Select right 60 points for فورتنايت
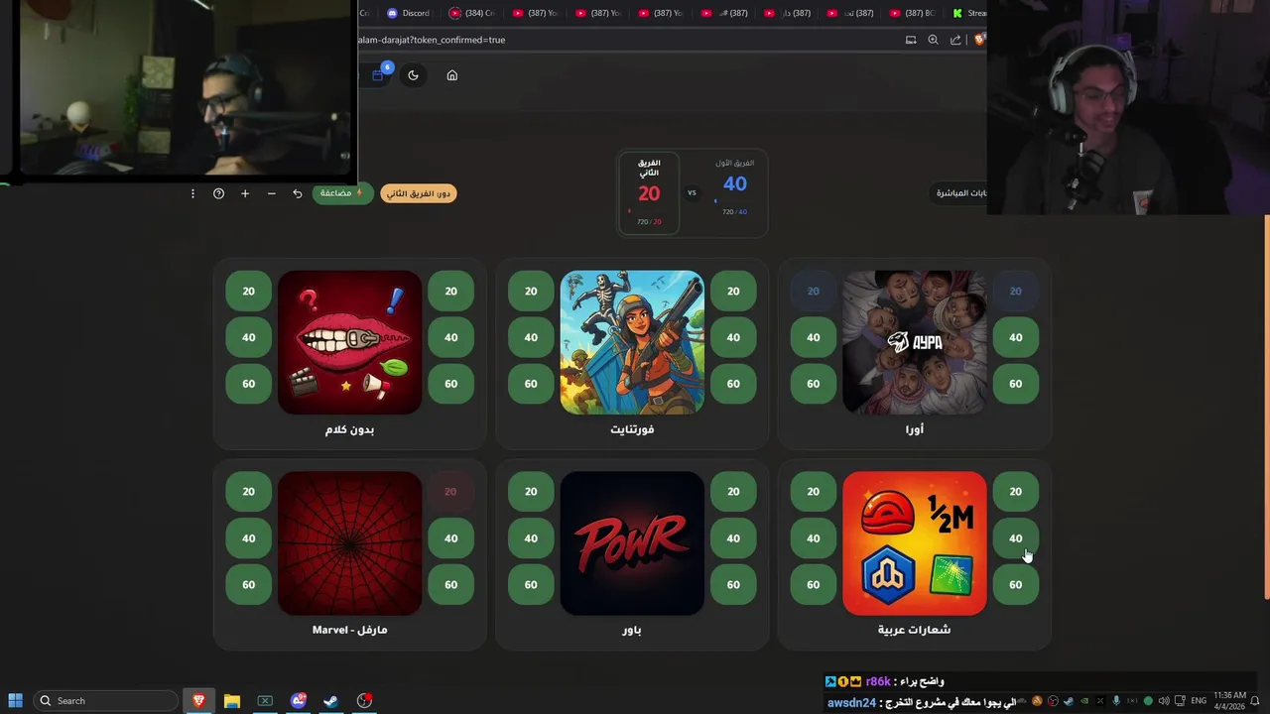The height and width of the screenshot is (714, 1270). [x=733, y=384]
